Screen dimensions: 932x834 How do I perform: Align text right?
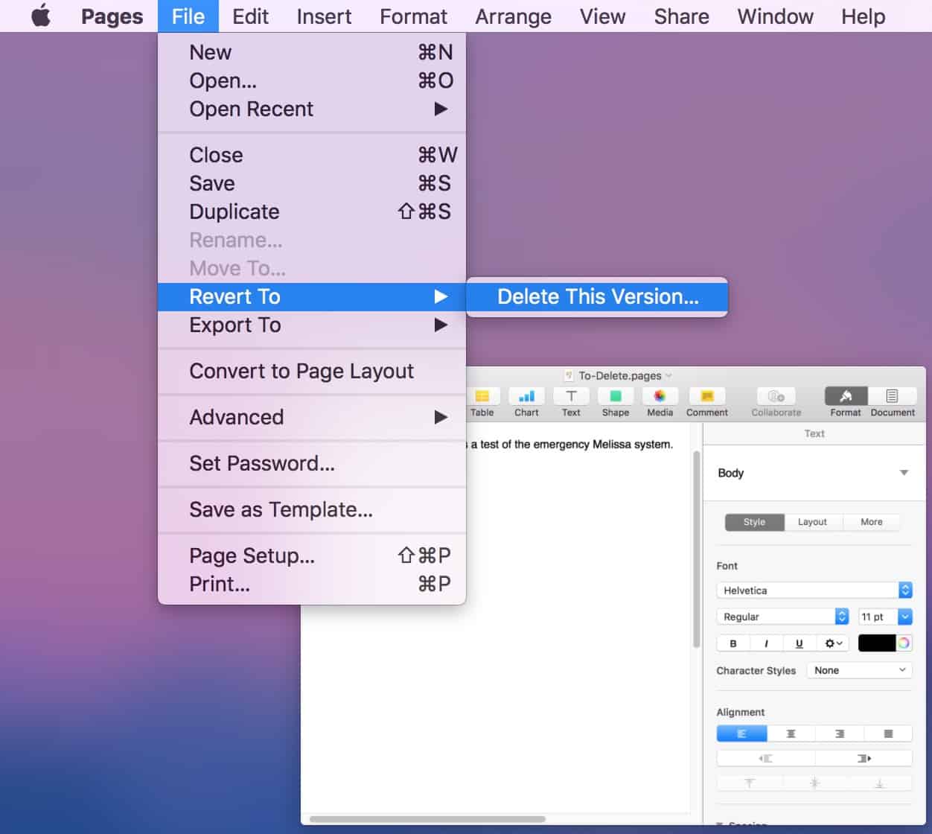tap(840, 733)
